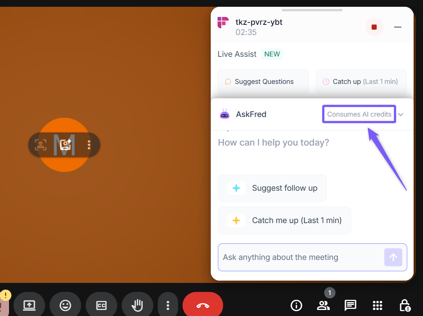Click the Live Assist heading
423x316 pixels.
click(237, 54)
